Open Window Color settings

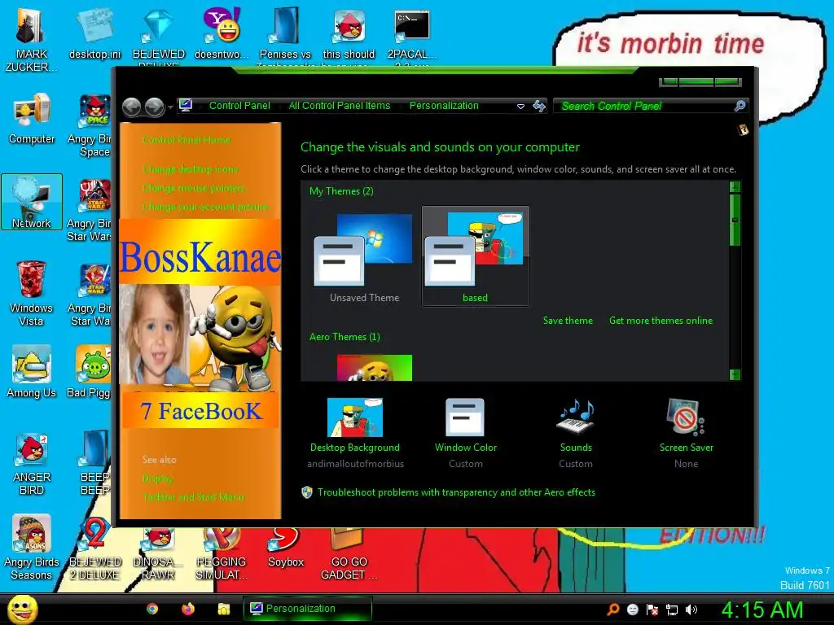pos(465,433)
